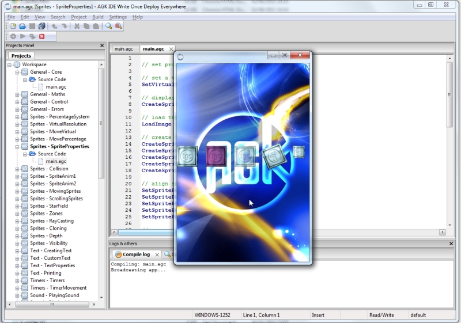Click the Projects Panel horizontal scrollbar
Image resolution: width=461 pixels, height=323 pixels.
52,305
